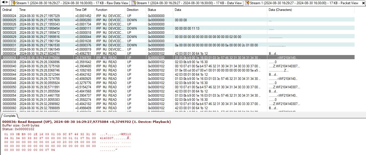The width and height of the screenshot is (366, 155).
Task: Click the Status column header
Action: pyautogui.click(x=159, y=10)
